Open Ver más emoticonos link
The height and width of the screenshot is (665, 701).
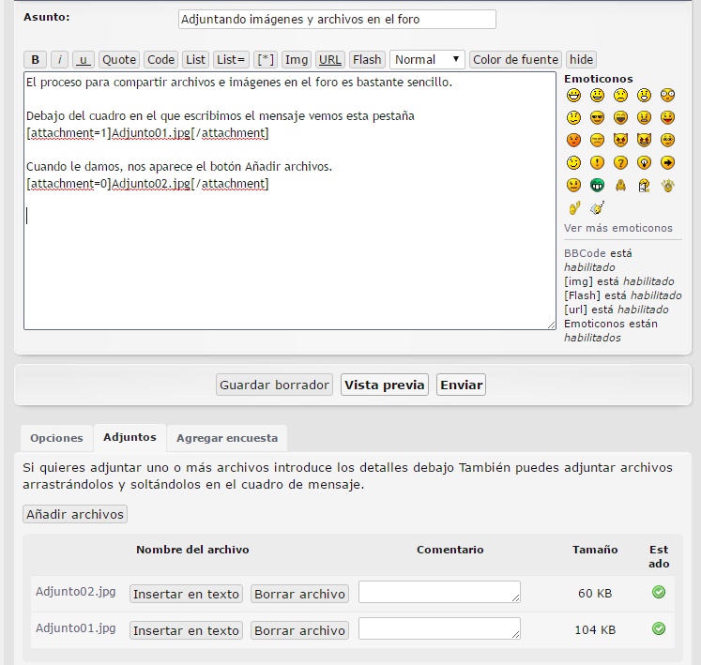click(617, 228)
